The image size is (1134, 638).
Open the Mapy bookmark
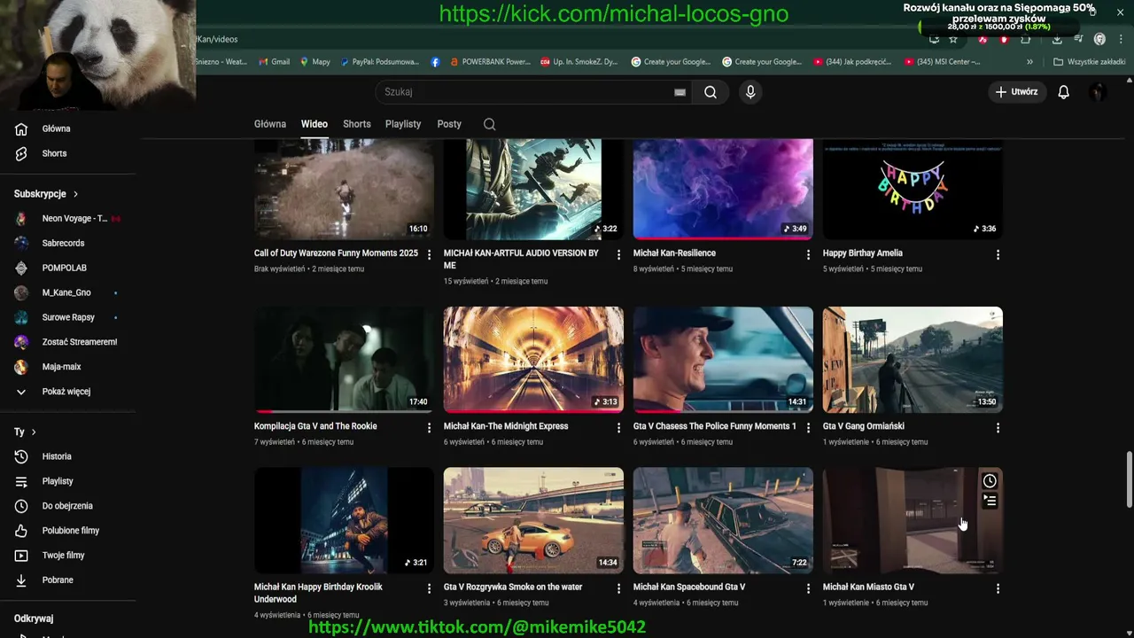(315, 62)
